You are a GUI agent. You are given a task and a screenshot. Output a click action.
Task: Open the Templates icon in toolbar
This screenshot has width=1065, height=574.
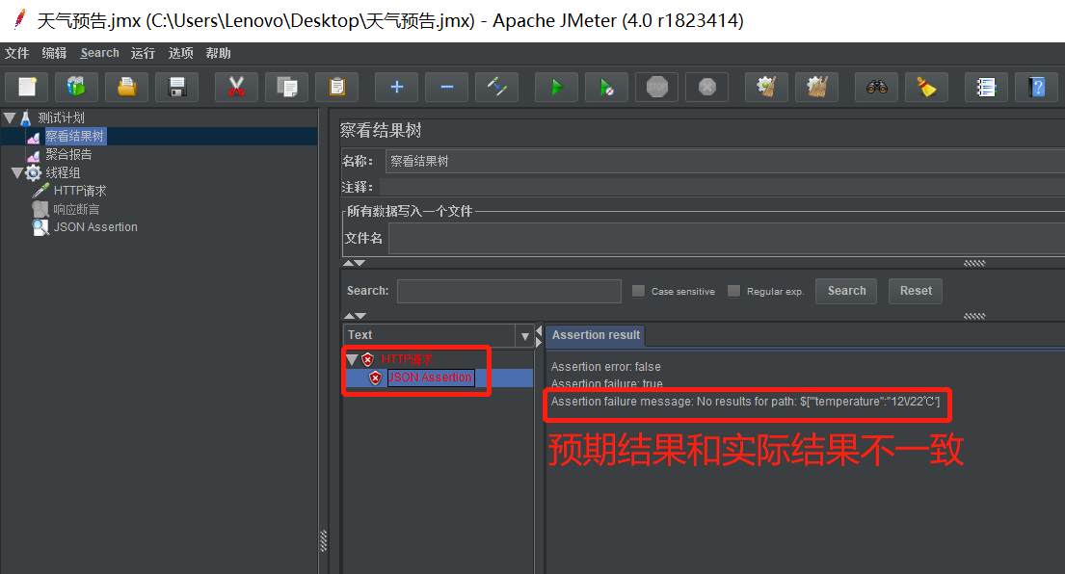tap(77, 87)
